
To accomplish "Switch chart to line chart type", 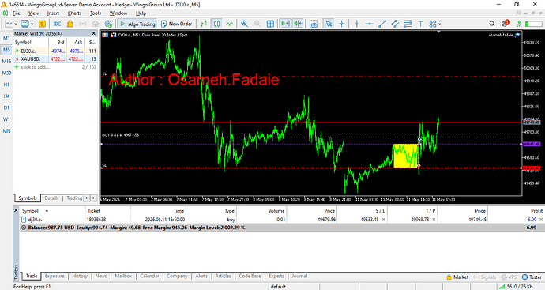I will pos(229,24).
